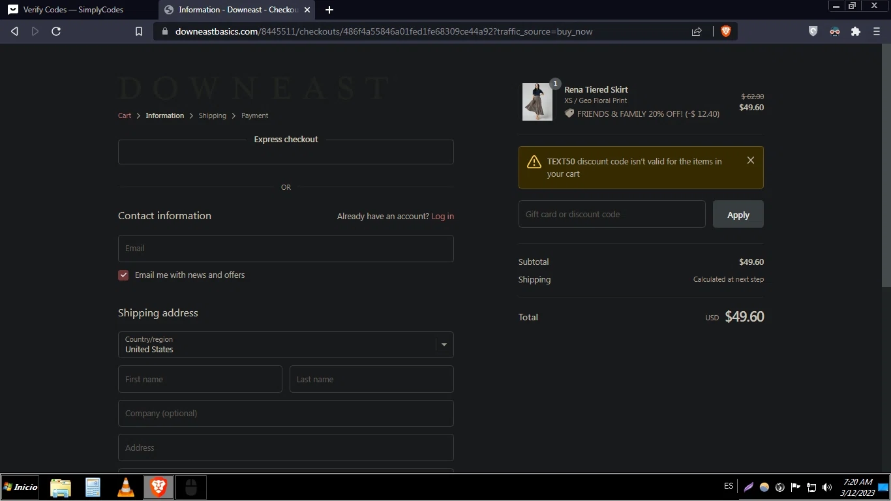Focus the Gift card or discount code field

click(x=612, y=214)
